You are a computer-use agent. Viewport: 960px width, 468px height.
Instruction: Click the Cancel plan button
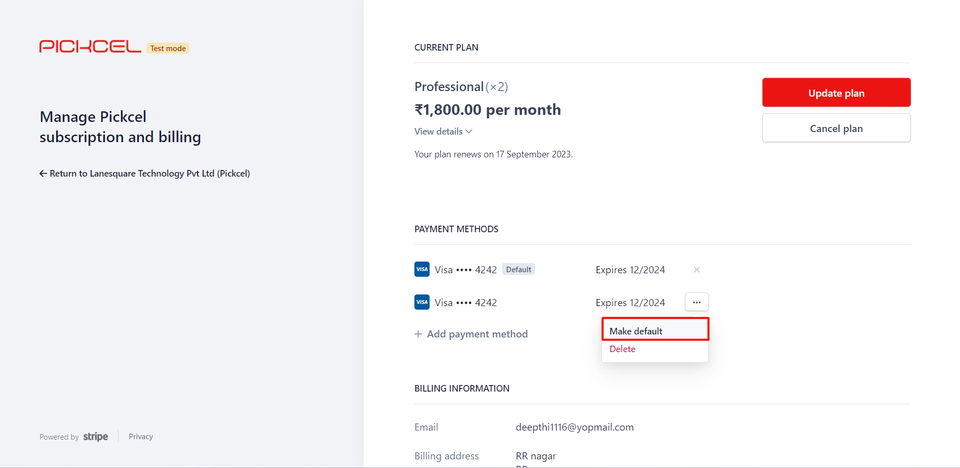point(836,128)
